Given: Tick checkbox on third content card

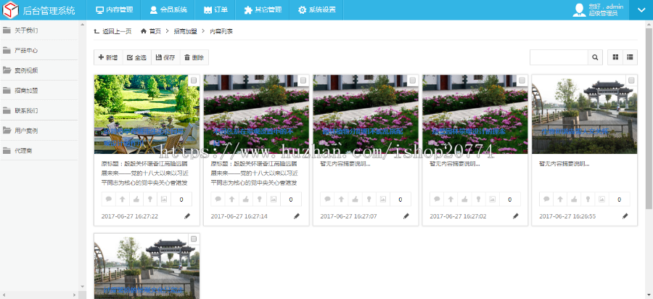Looking at the screenshot, I should tap(412, 81).
